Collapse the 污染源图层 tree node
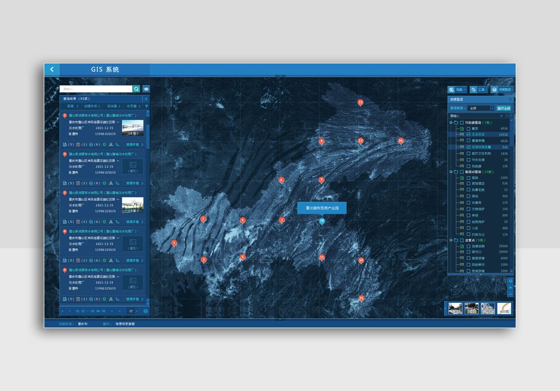The height and width of the screenshot is (391, 560). click(451, 122)
